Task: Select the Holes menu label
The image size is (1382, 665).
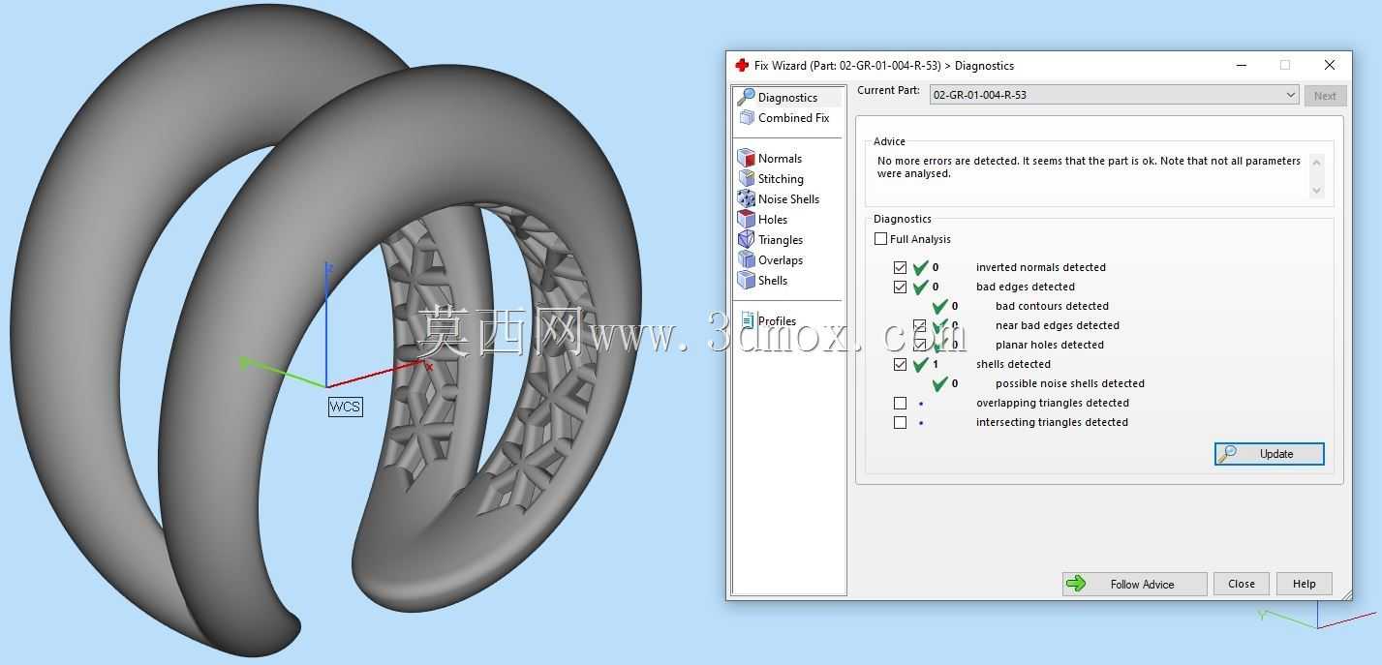Action: click(773, 220)
